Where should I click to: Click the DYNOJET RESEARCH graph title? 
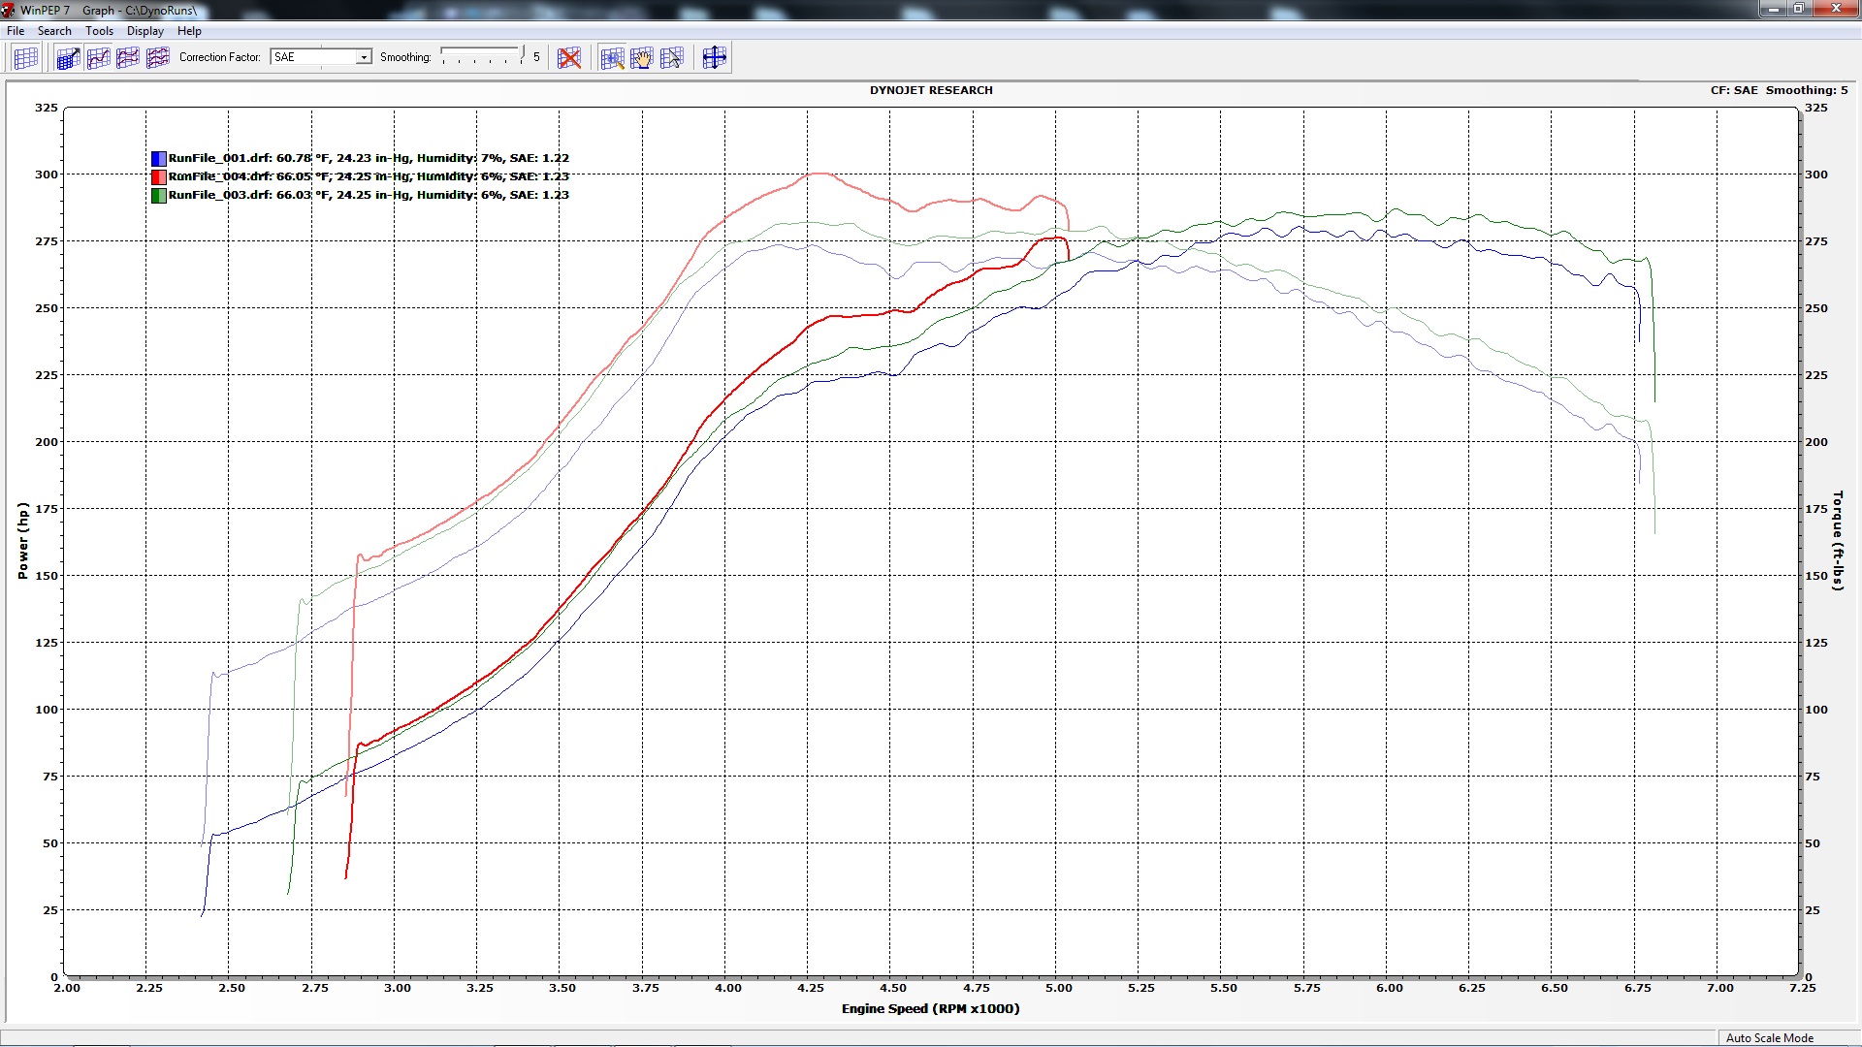[931, 90]
